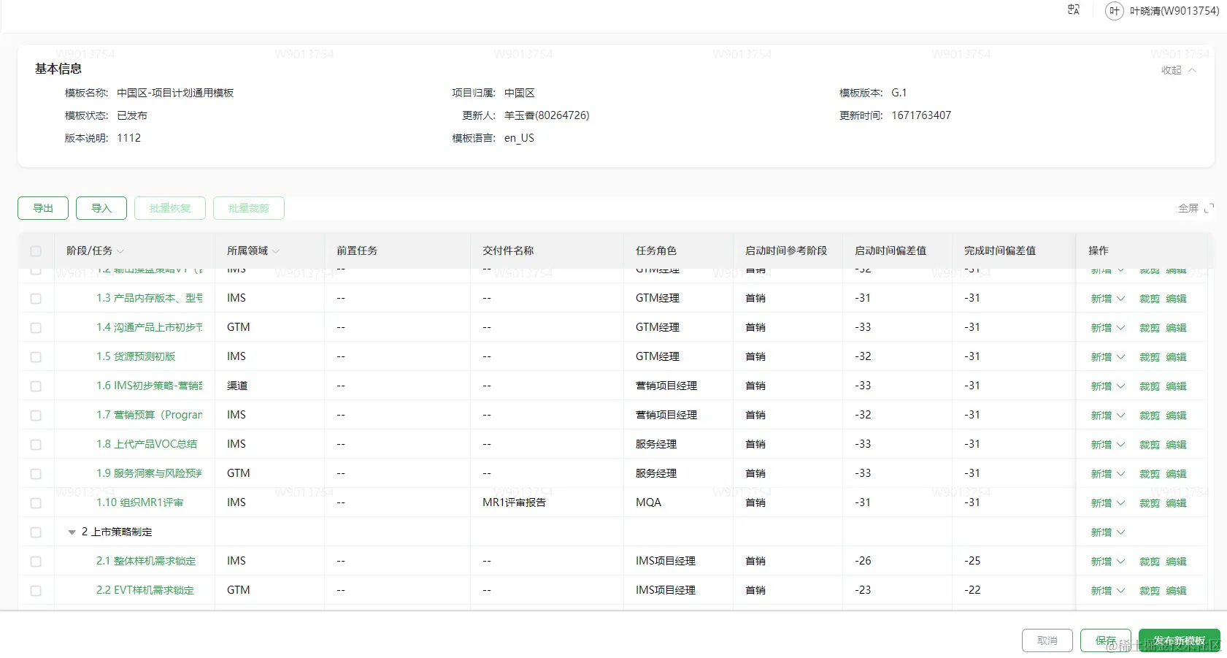The height and width of the screenshot is (658, 1227).
Task: Click the fullscreen expand icon
Action: (1209, 208)
